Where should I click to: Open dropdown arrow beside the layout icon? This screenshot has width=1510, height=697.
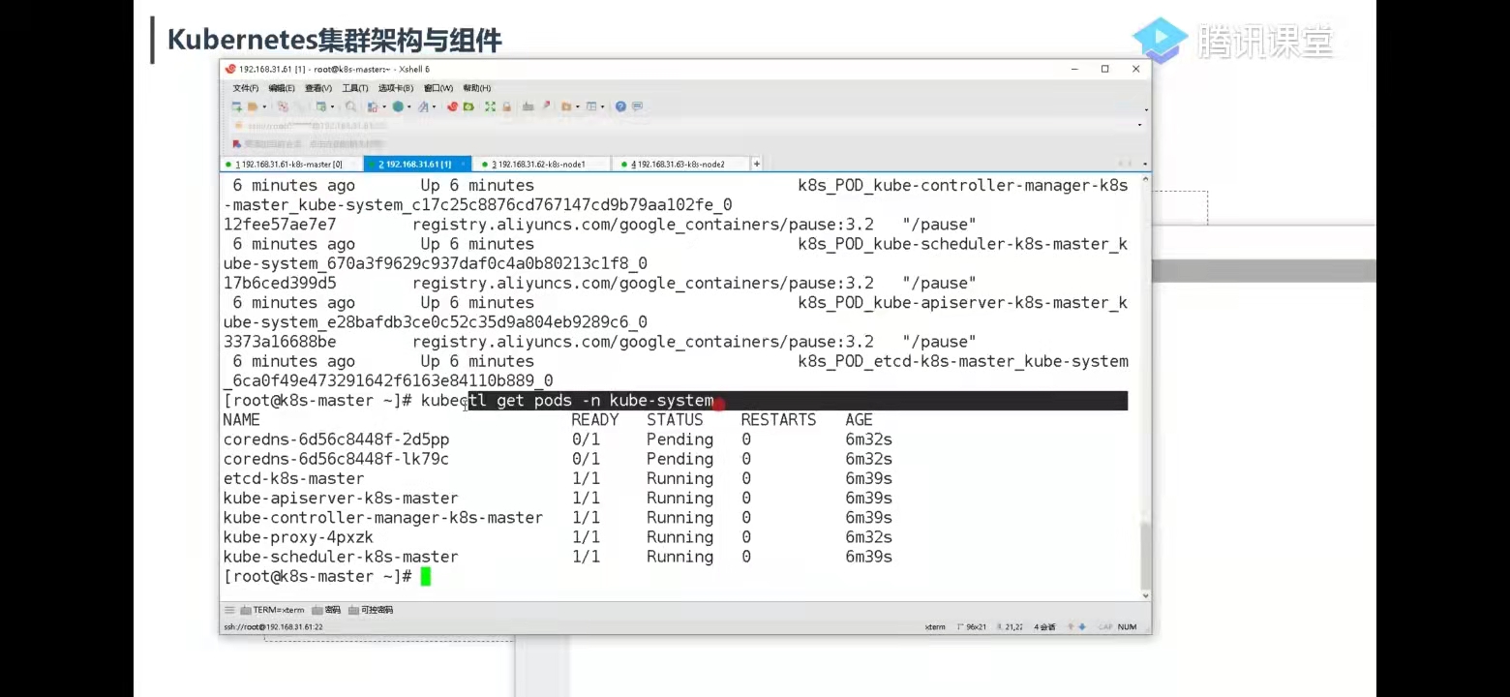(602, 106)
